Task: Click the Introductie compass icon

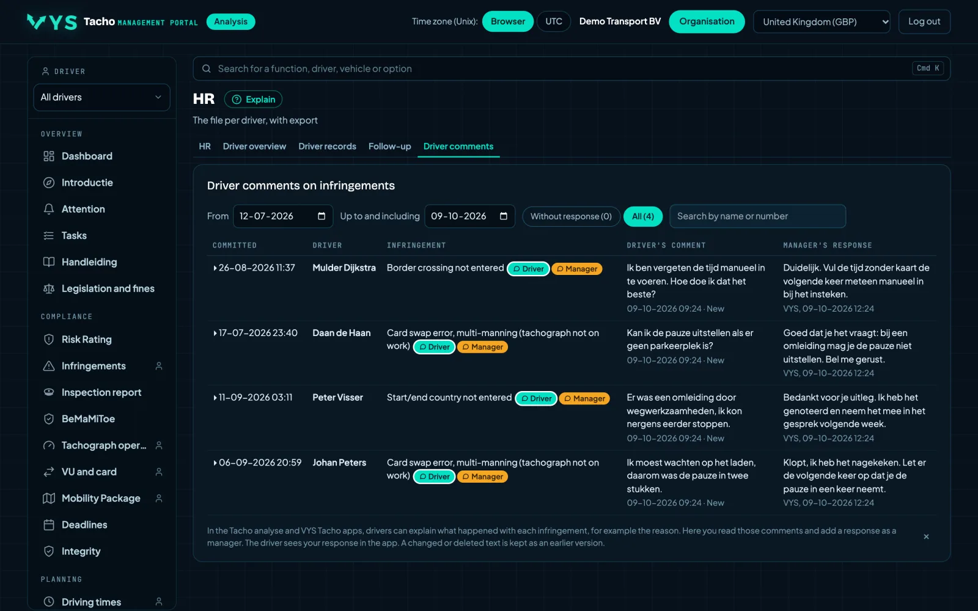Action: pyautogui.click(x=49, y=183)
